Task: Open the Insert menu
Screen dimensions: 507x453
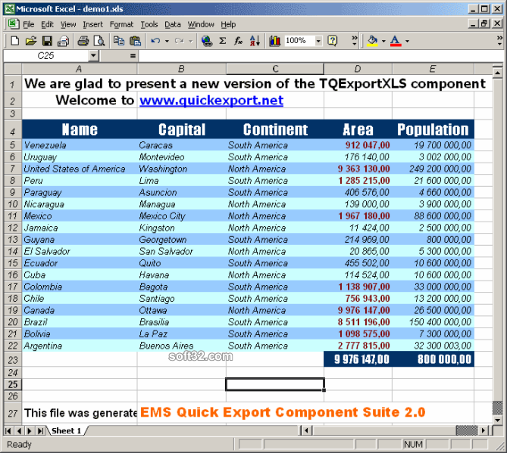Action: coord(92,24)
